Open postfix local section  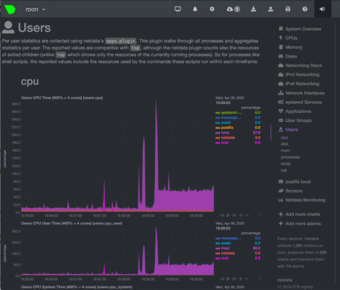294,182
